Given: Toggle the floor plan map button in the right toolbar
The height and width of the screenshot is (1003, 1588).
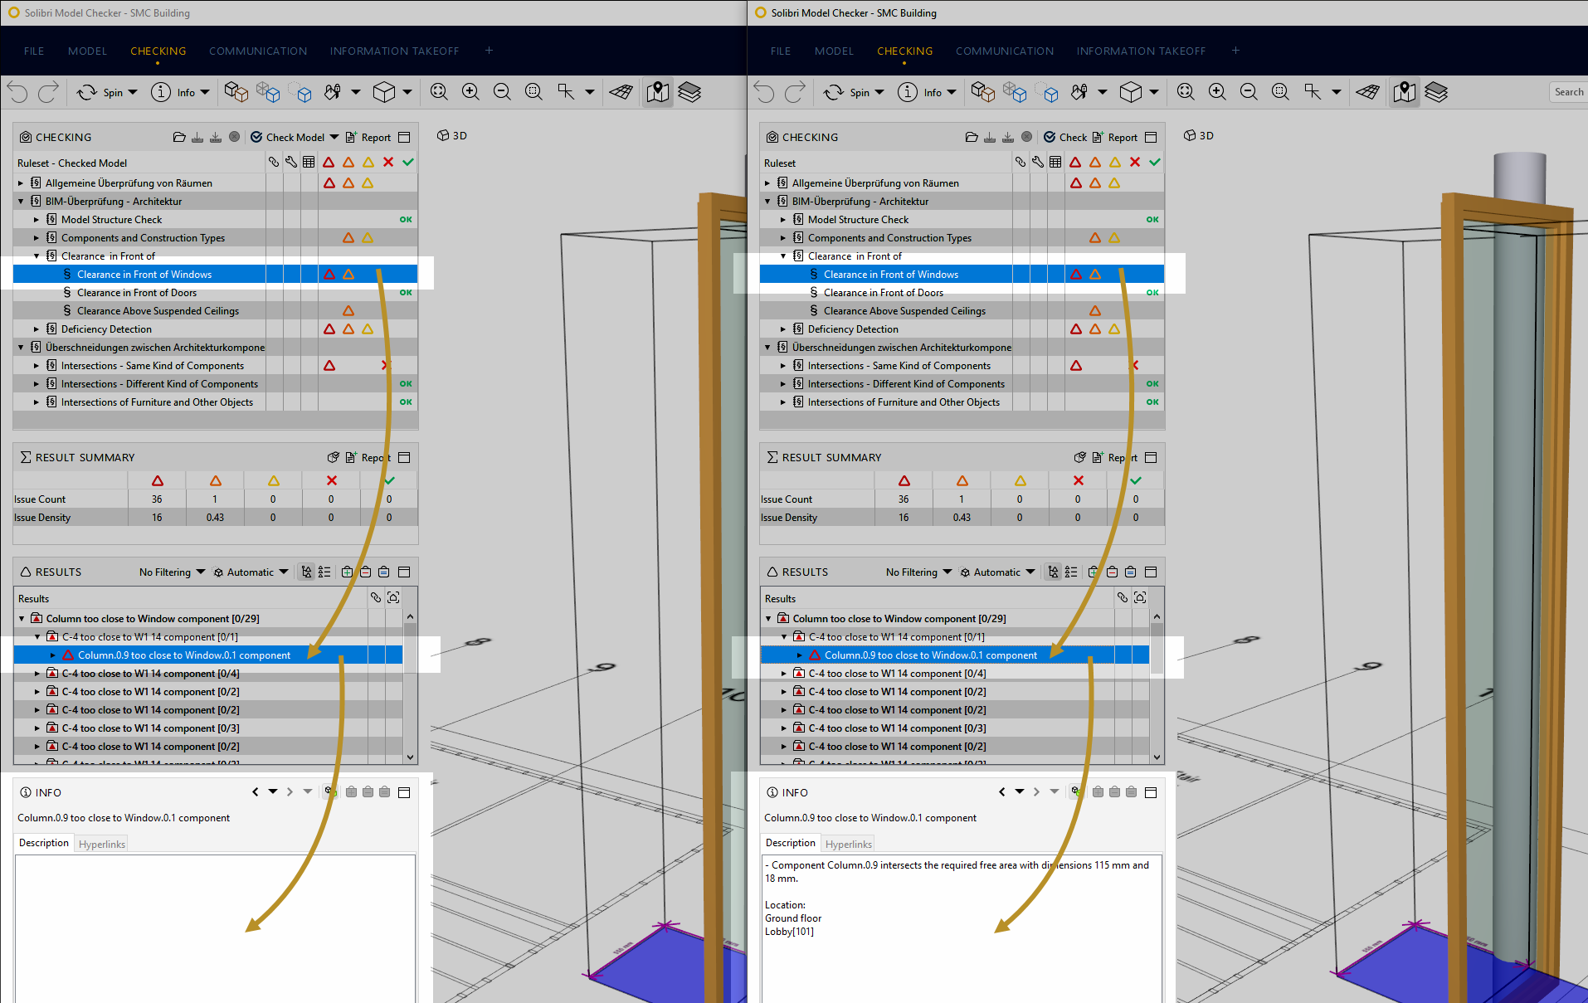Looking at the screenshot, I should tap(1405, 92).
